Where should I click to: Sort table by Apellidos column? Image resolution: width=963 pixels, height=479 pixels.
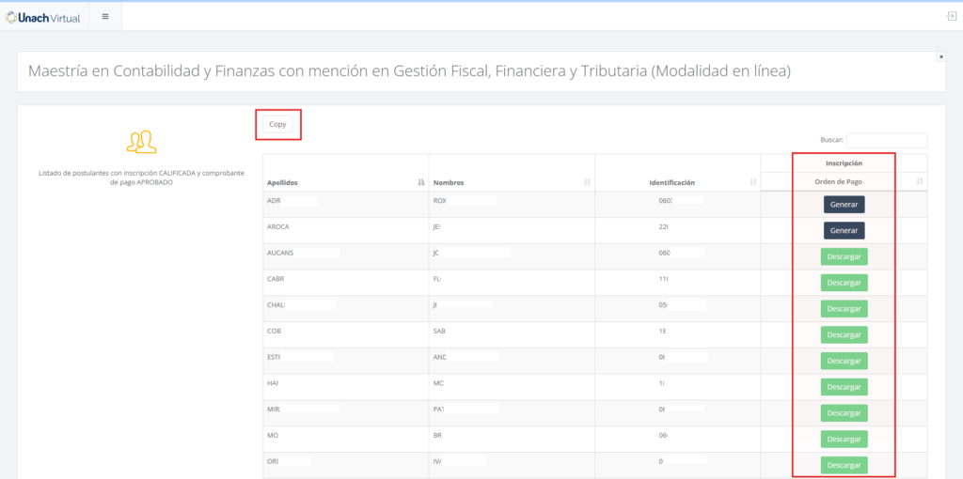point(344,182)
